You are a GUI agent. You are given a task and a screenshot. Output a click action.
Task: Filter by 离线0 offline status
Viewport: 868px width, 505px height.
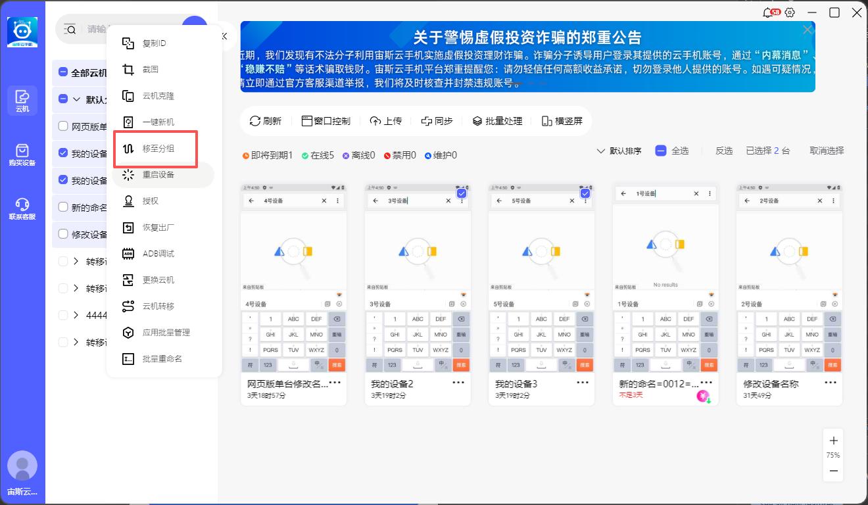coord(358,155)
